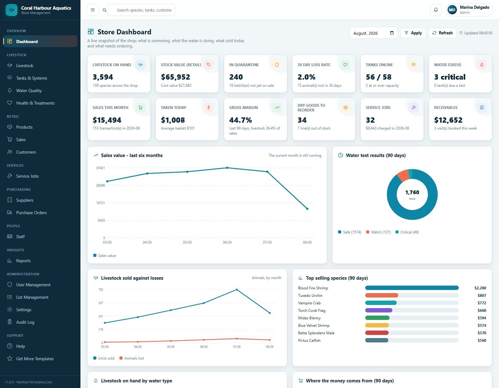View the Audit Log
Screen dimensions: 499x388
tap(40, 322)
